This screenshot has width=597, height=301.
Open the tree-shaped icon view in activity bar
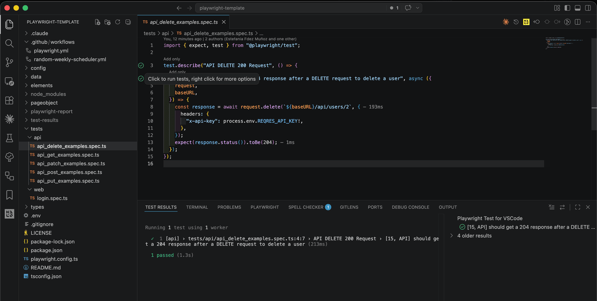tap(9, 157)
